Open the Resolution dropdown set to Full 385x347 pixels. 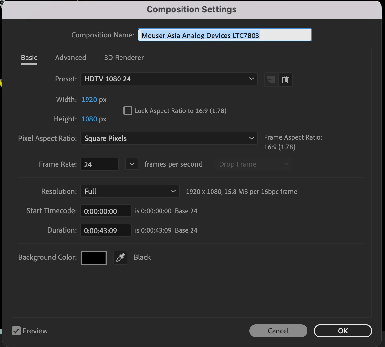130,191
